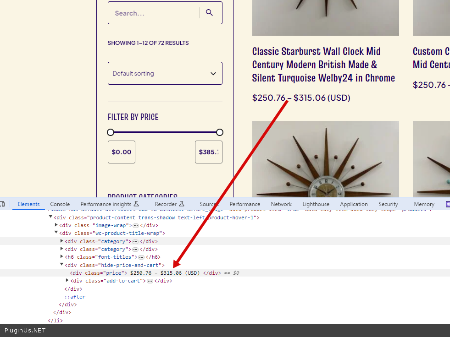Click the right price filter slider handle

pos(220,132)
